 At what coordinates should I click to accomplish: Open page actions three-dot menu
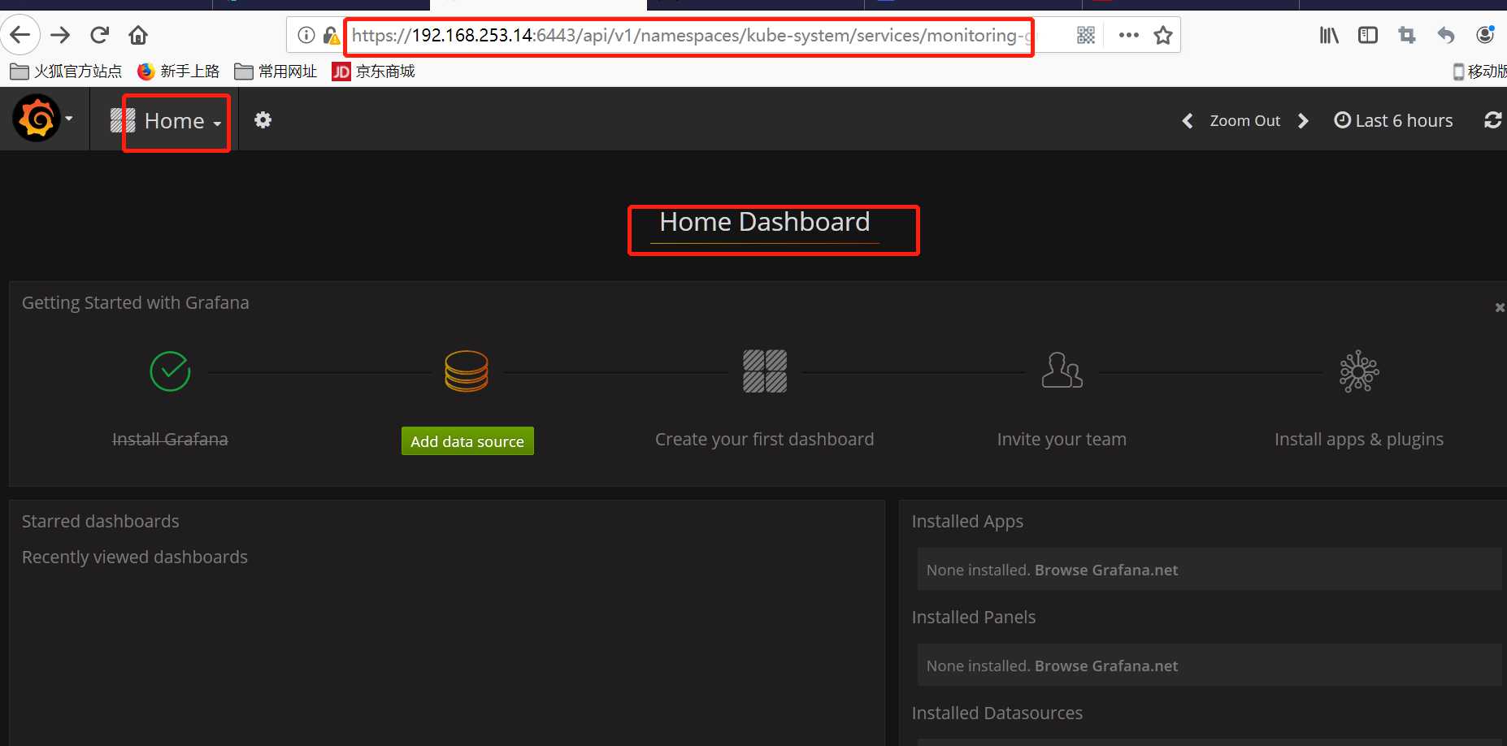pos(1128,35)
